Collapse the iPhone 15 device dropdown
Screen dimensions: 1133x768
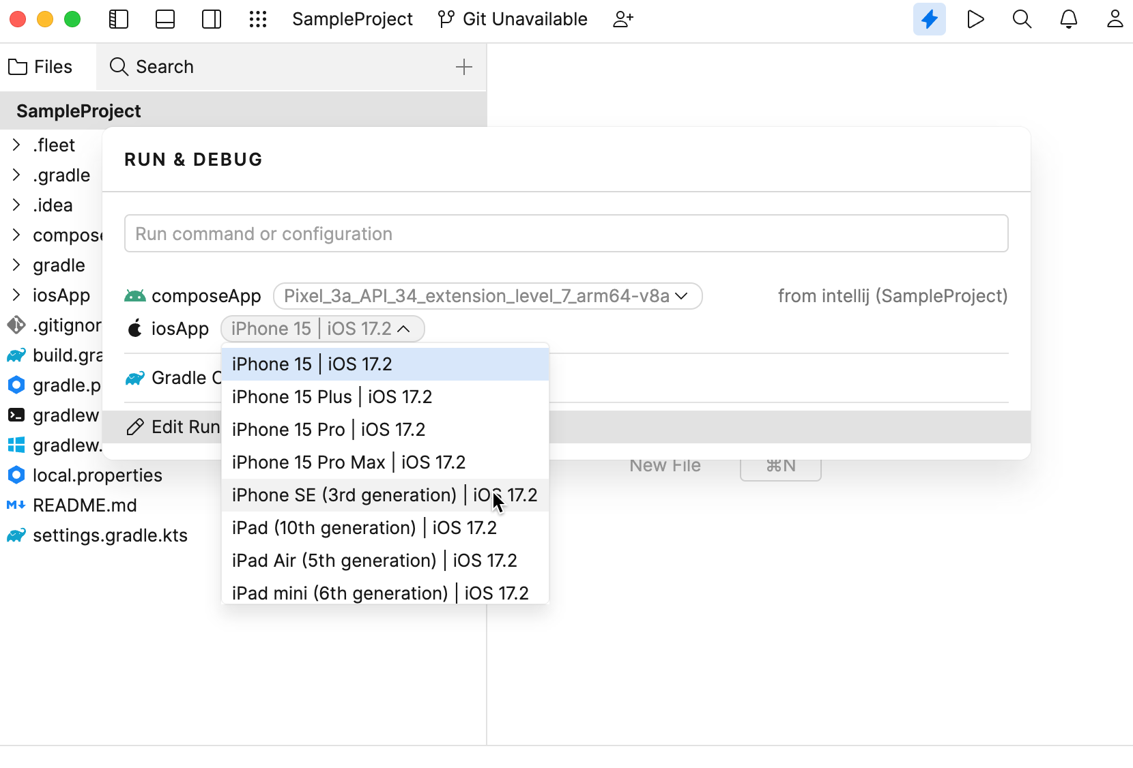(x=322, y=329)
